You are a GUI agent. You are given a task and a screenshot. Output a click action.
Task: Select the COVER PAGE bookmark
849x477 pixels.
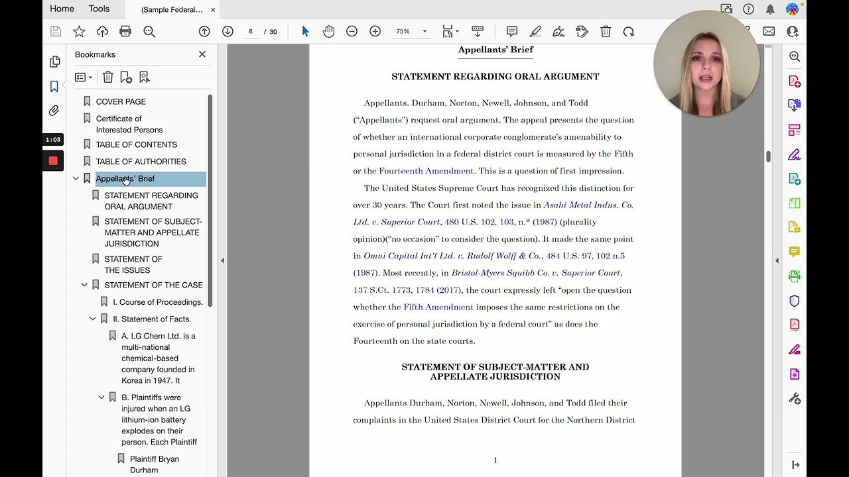121,101
